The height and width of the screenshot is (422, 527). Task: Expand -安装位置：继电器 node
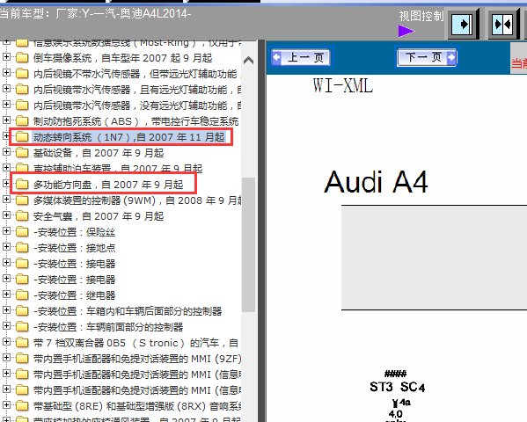6,295
